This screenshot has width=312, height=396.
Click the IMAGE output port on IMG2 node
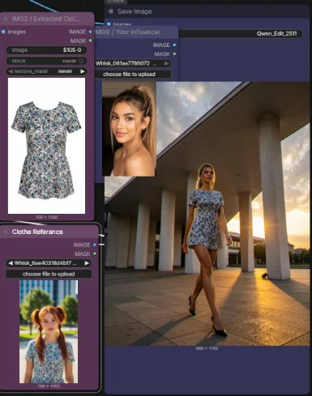tap(90, 32)
